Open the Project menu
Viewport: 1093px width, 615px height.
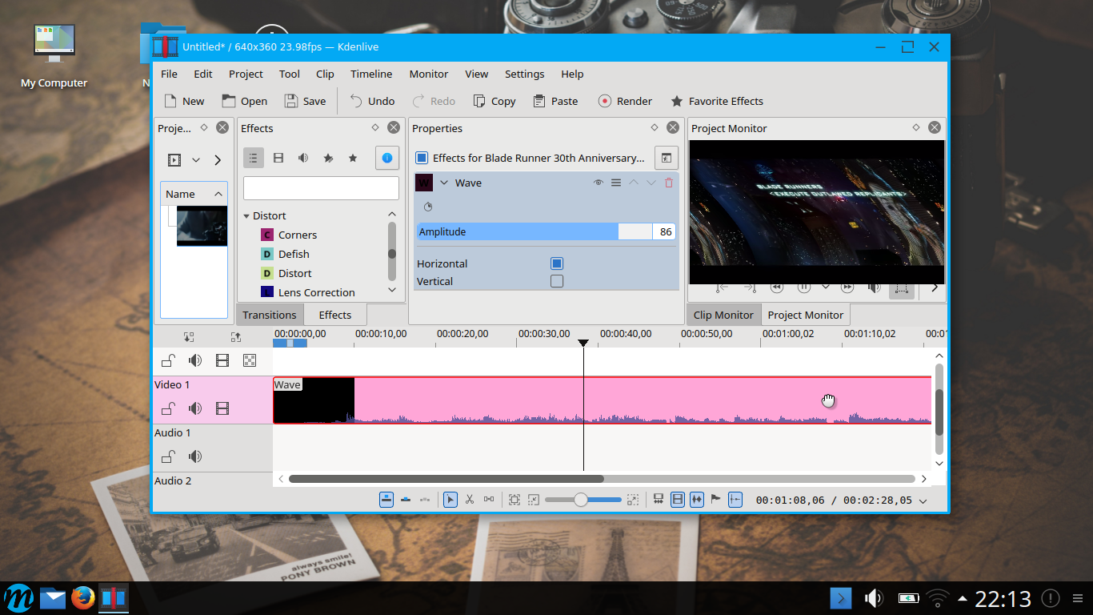[246, 74]
